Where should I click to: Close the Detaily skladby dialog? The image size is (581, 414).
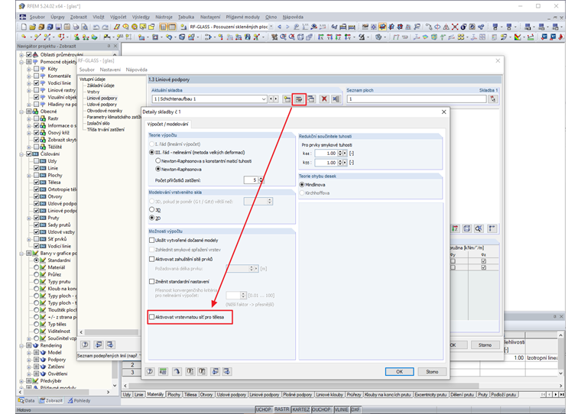coord(444,112)
